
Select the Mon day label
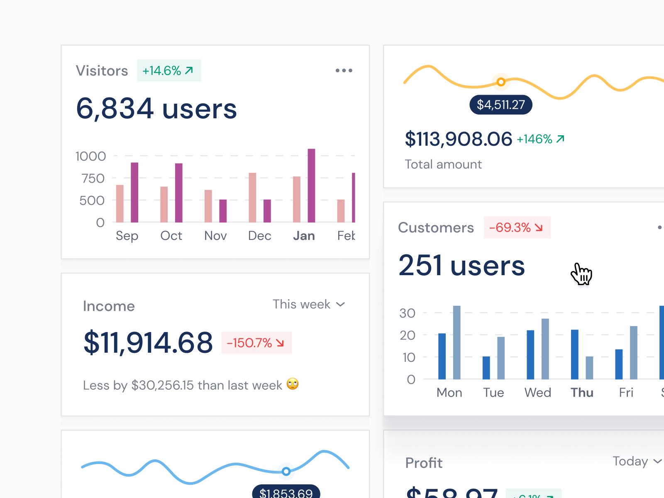tap(449, 393)
